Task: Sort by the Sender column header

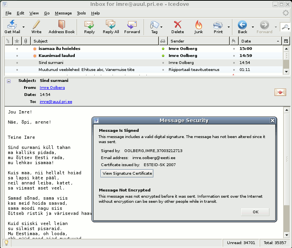Action: [x=199, y=41]
